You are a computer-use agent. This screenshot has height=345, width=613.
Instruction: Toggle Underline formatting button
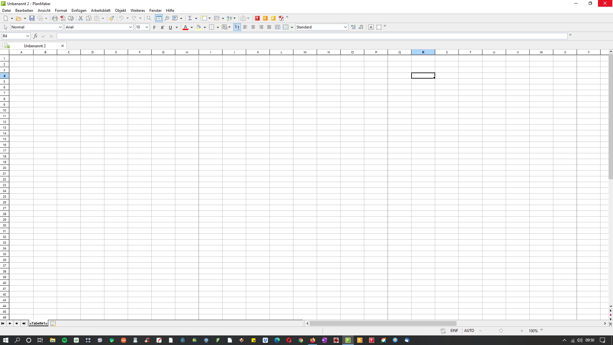tap(170, 27)
